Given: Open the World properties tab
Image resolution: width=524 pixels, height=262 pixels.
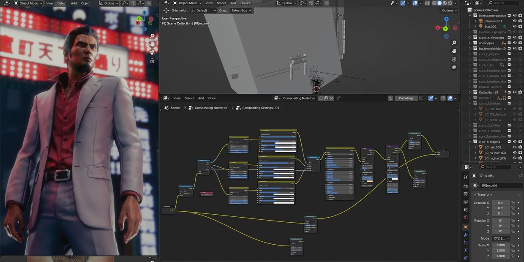Looking at the screenshot, I should [x=465, y=217].
